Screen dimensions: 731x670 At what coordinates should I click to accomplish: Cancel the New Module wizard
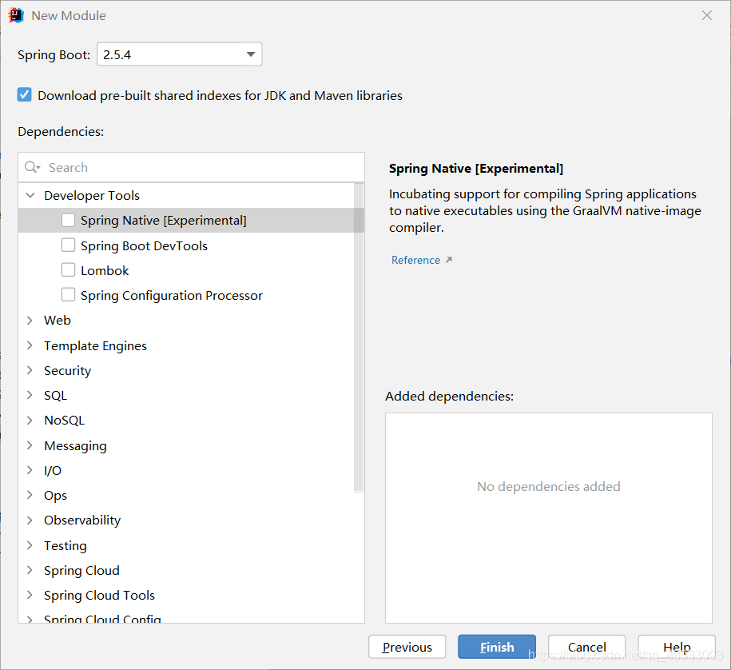pos(587,647)
